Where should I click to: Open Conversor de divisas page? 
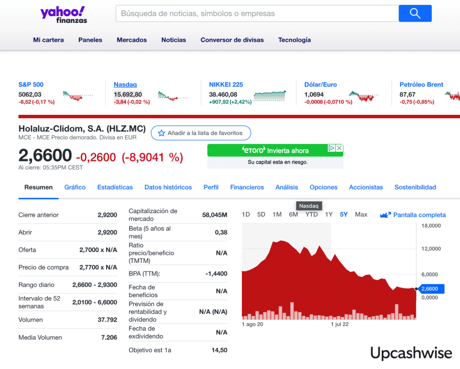232,40
